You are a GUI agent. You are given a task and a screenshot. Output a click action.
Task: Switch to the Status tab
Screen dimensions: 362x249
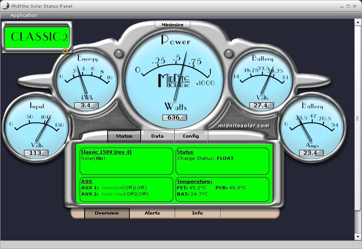[124, 136]
